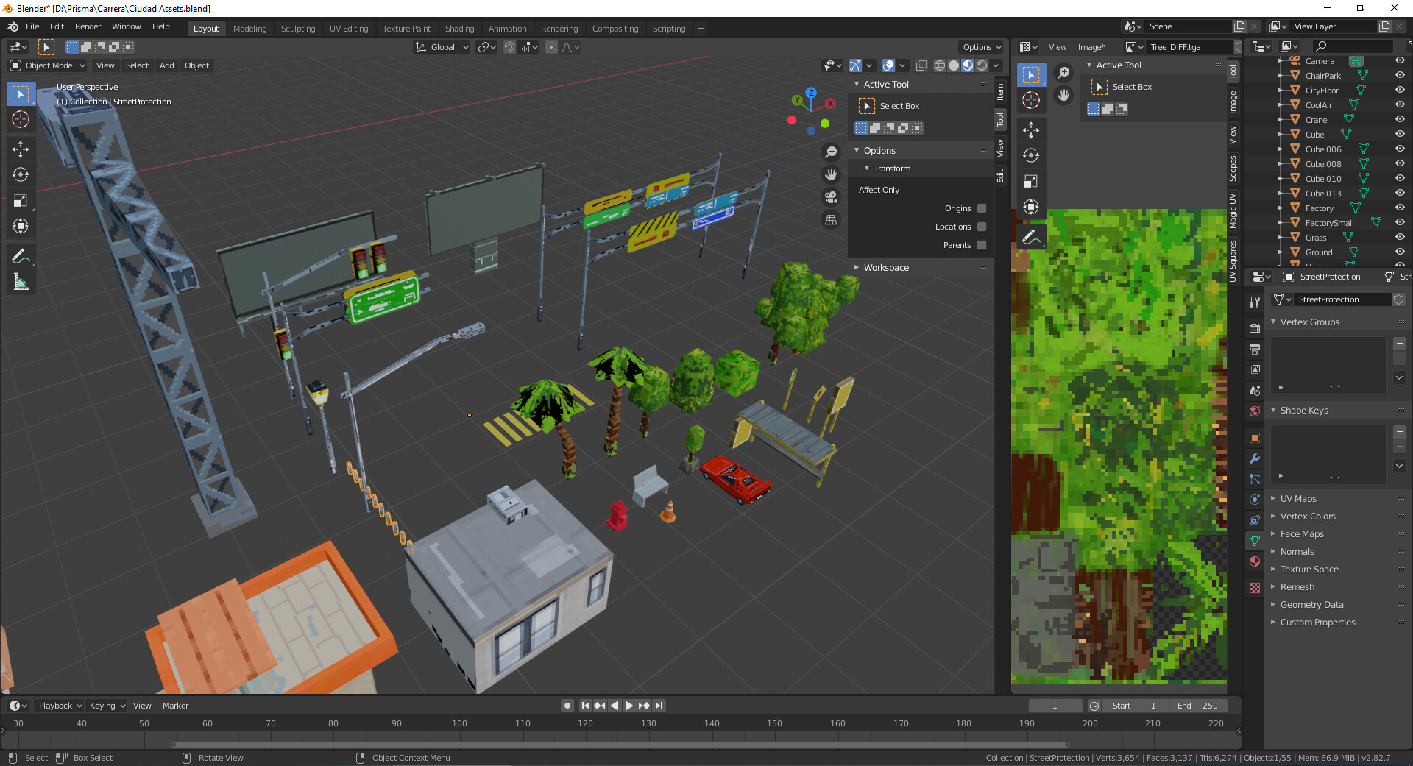Click the Annotate tool in 3D viewport
Viewport: 1413px width, 766px height.
[21, 257]
